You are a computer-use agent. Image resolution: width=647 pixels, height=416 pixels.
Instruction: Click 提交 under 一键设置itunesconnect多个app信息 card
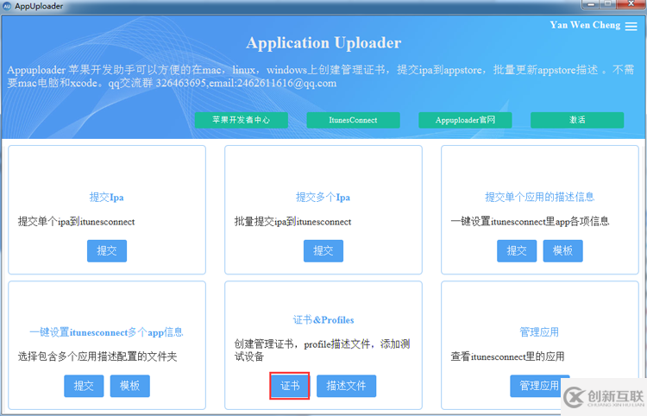[x=84, y=386]
